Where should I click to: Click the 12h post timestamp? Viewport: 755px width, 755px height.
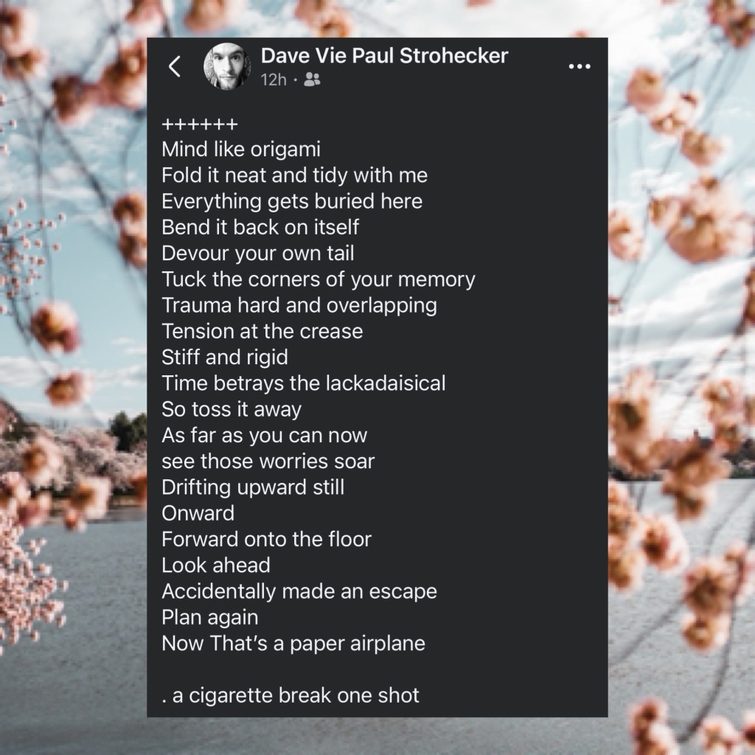tap(274, 80)
